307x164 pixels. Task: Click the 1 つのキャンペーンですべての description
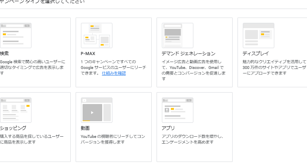(x=113, y=67)
